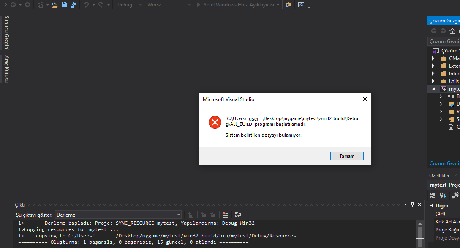Open the Sunucu Gezgini side tab
The image size is (460, 248).
tap(6, 33)
